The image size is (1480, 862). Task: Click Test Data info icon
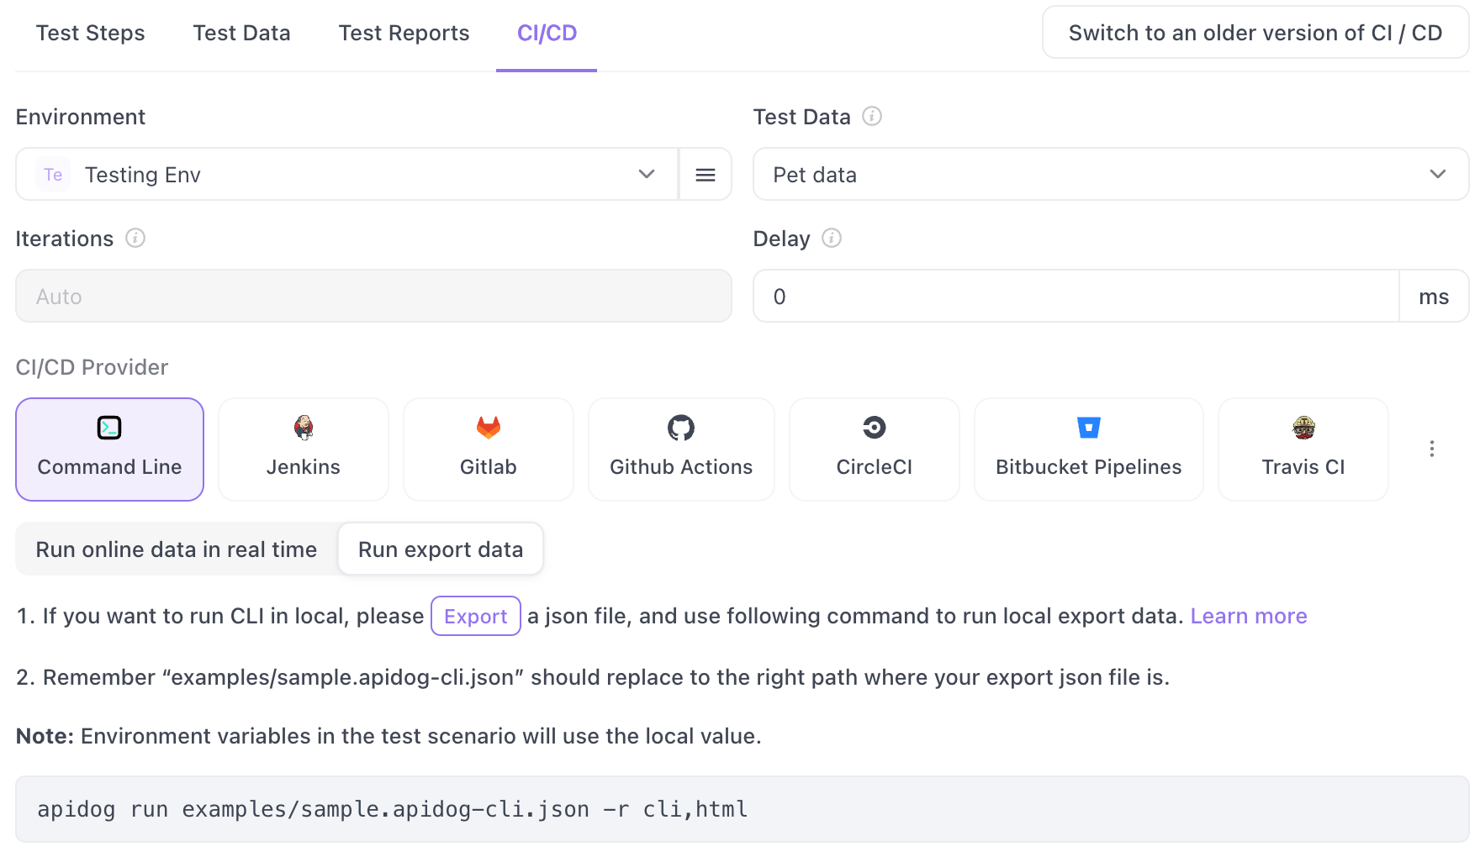pos(872,116)
